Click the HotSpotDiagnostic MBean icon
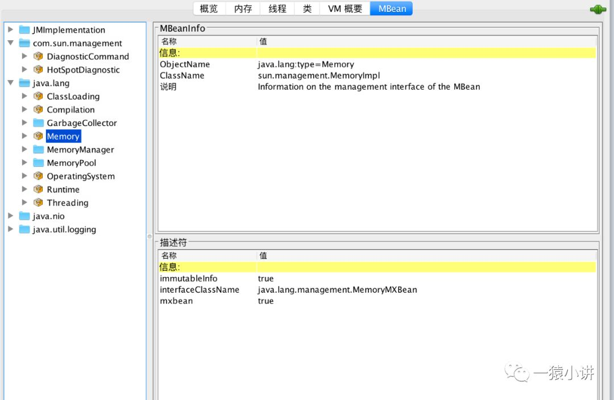 (x=38, y=70)
